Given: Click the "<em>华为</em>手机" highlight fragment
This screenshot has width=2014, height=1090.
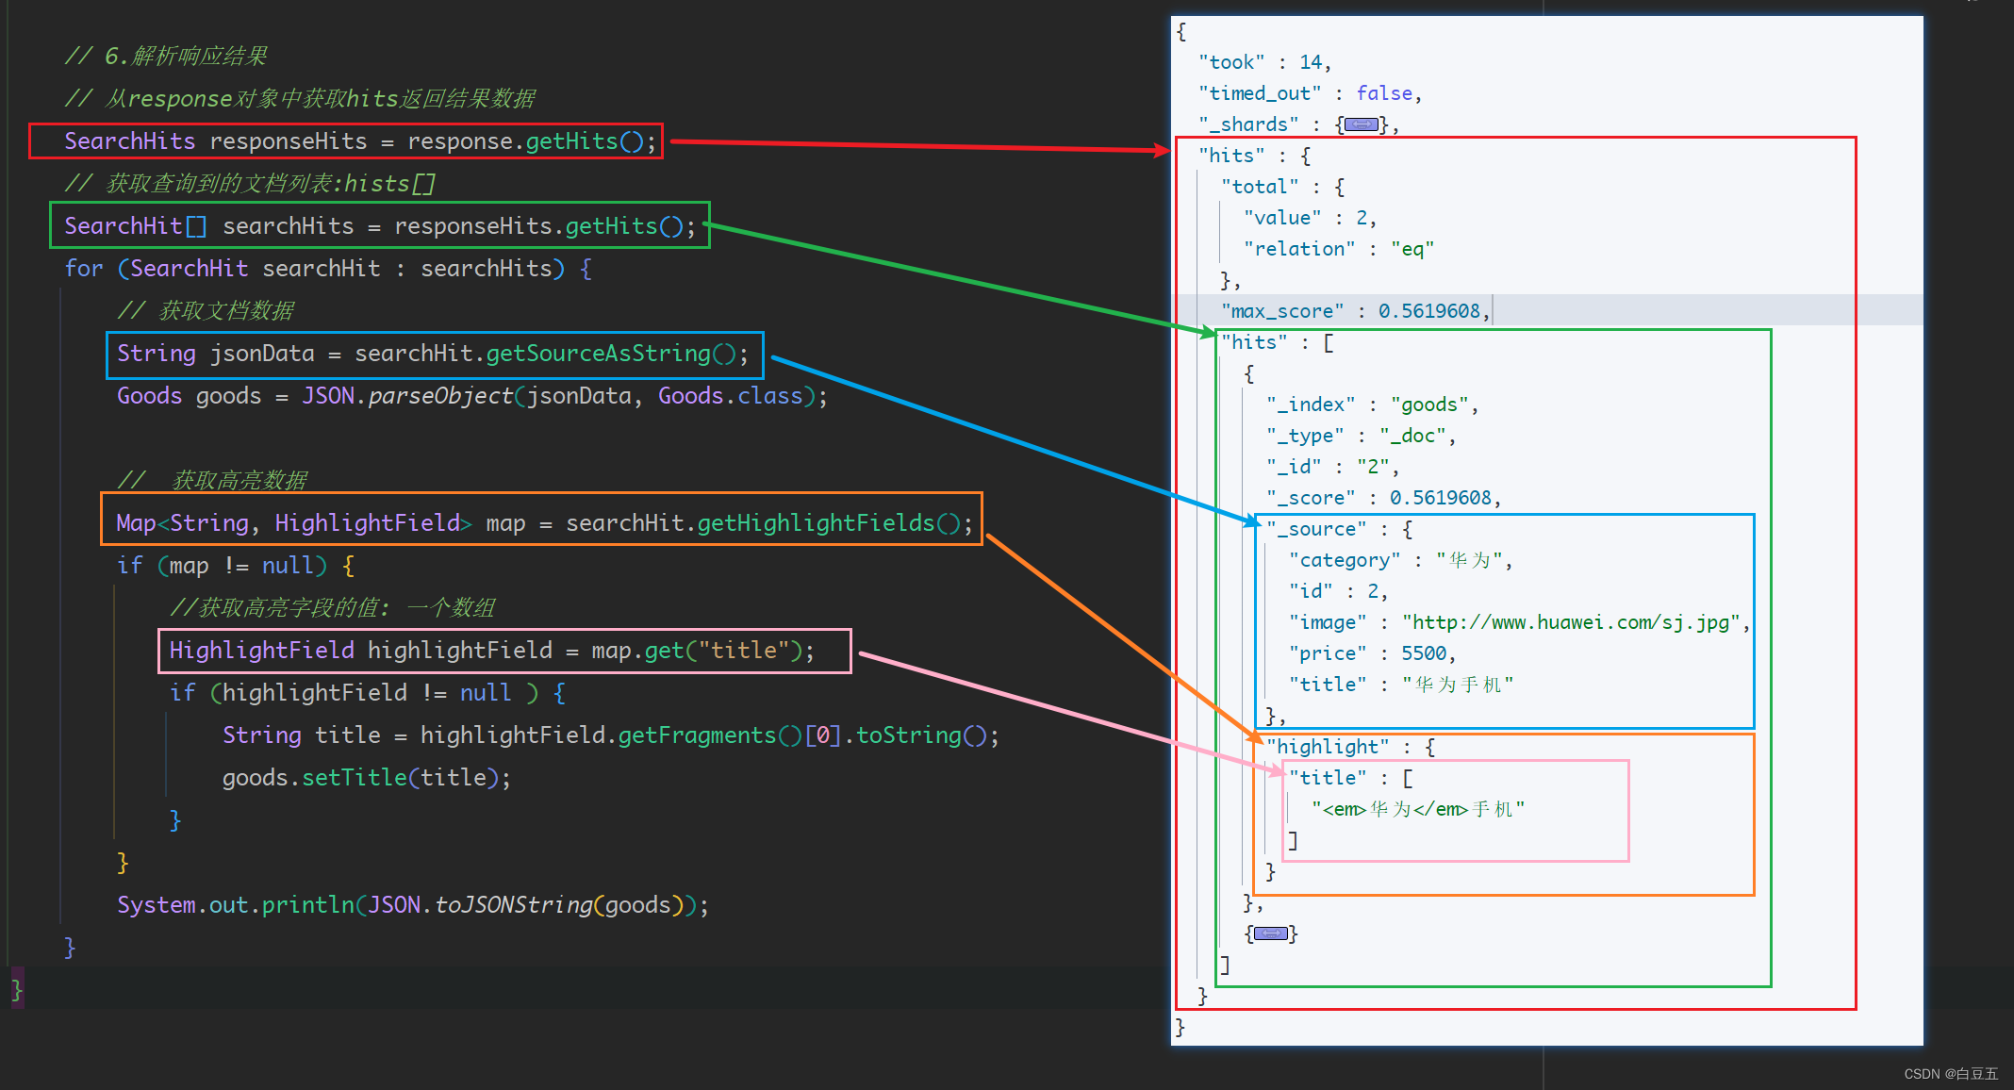Looking at the screenshot, I should tap(1418, 809).
